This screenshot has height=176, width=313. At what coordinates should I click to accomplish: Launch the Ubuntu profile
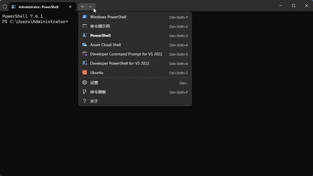(x=135, y=73)
